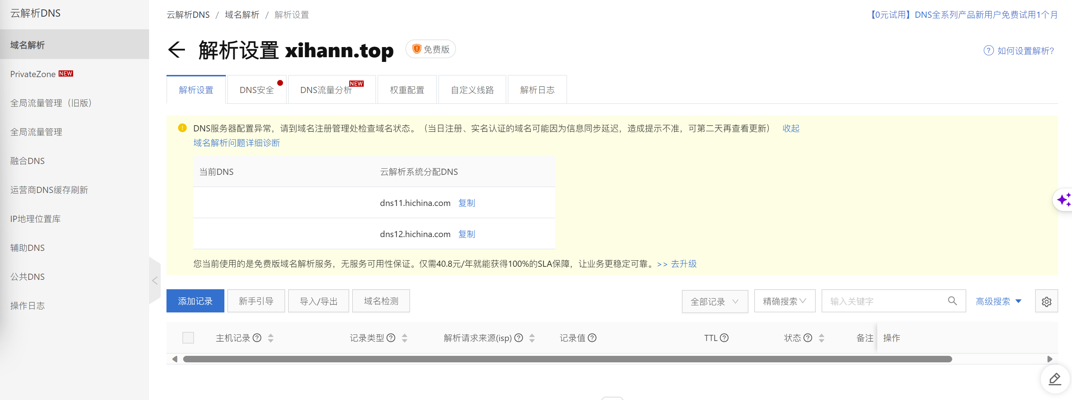1072x400 pixels.
Task: Sort records by 状态 column arrows
Action: (x=822, y=338)
